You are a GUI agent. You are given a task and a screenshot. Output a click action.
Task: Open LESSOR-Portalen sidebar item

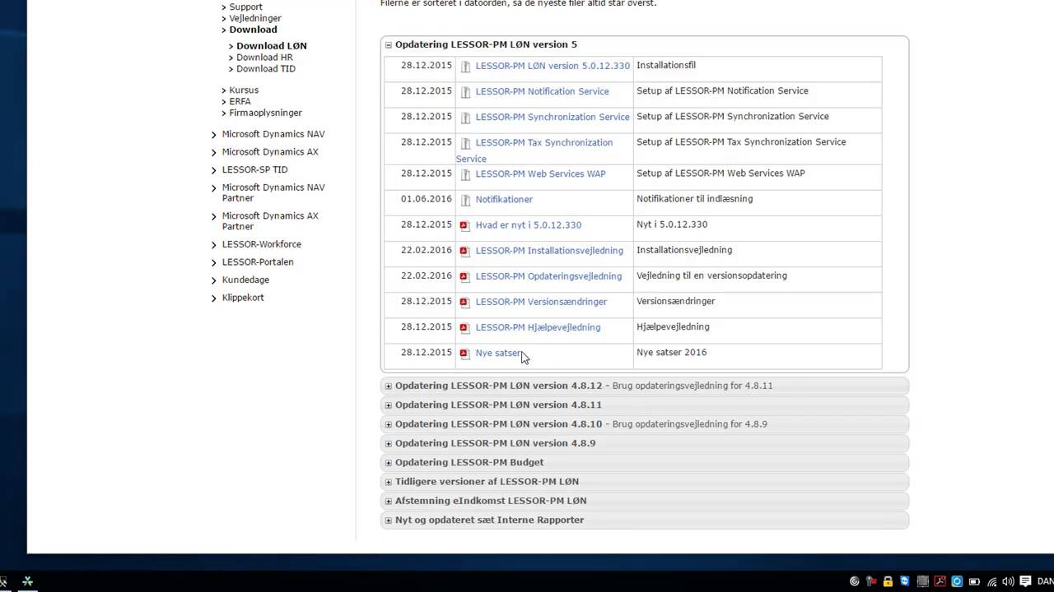[x=258, y=262]
